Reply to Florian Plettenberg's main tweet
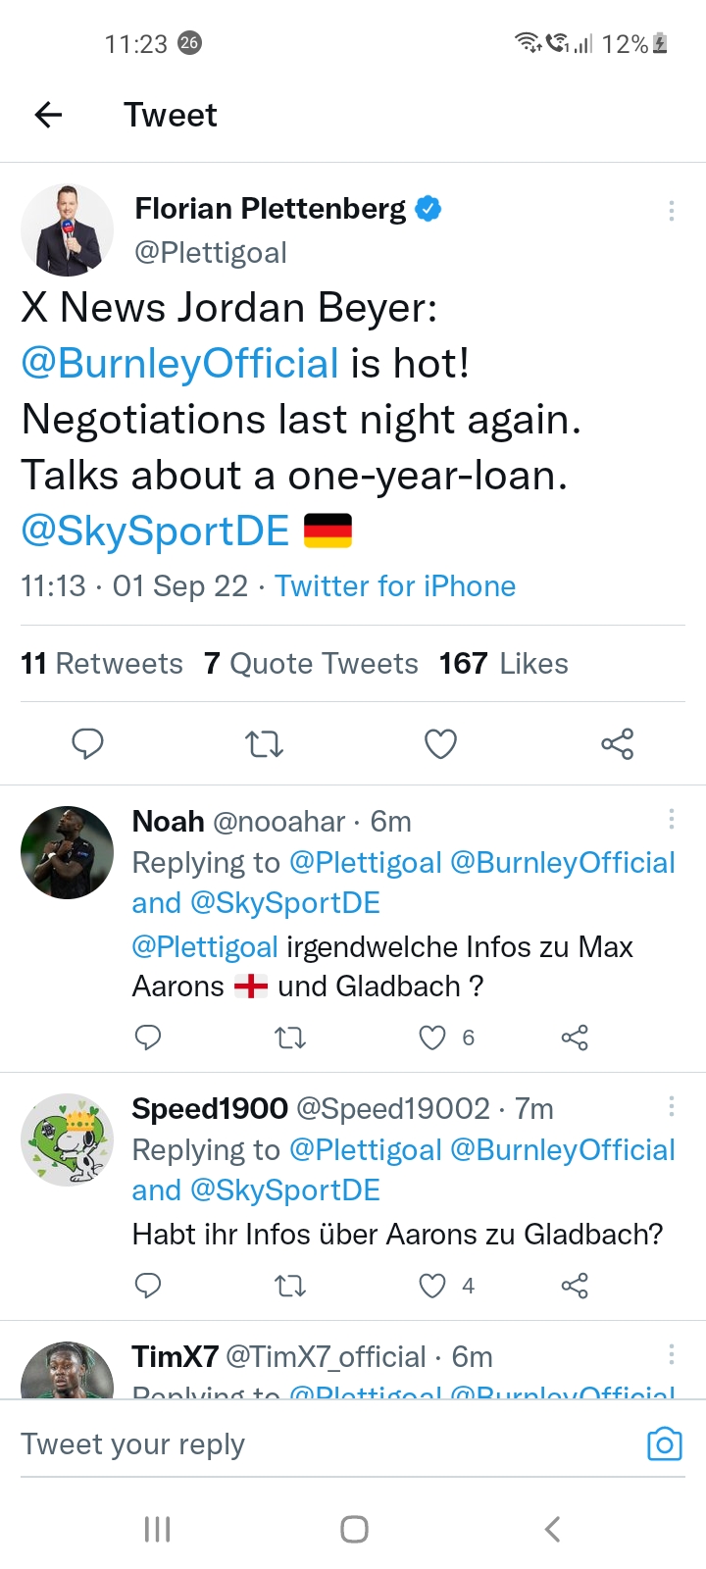Viewport: 706px width, 1569px height. [x=87, y=744]
